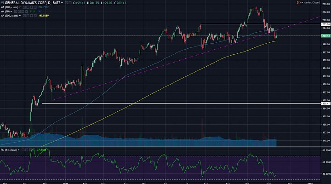The image size is (331, 184).
Task: Click the open price O199.13 value
Action: [x=79, y=3]
